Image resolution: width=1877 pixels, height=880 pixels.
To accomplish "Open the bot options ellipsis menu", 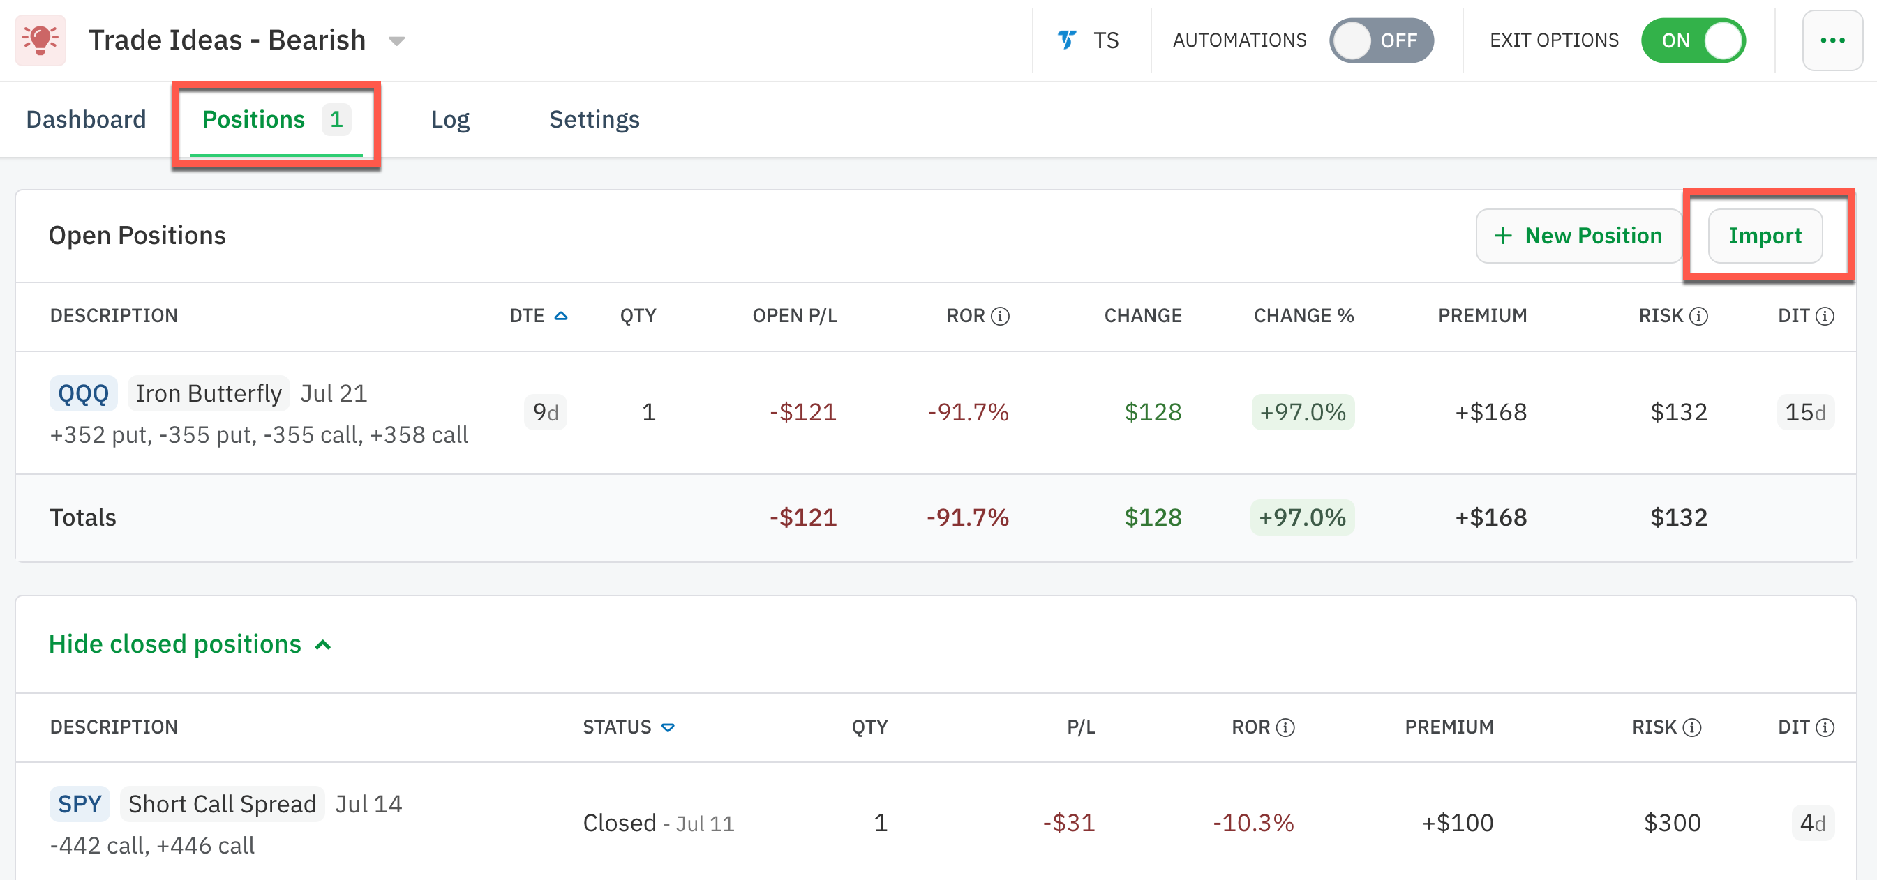I will coord(1832,40).
